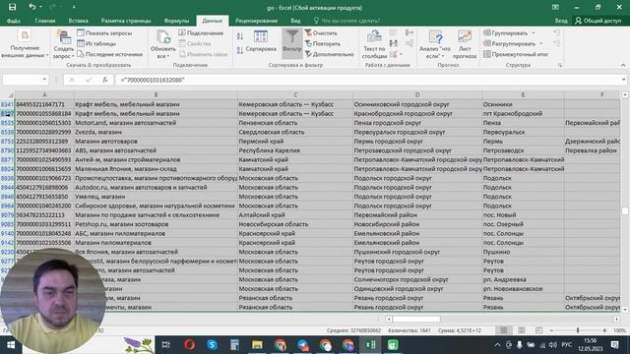The width and height of the screenshot is (630, 354).
Task: Collapse the ribbon with the chevron
Action: click(x=623, y=65)
